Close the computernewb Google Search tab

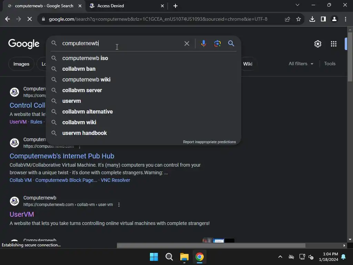point(80,6)
